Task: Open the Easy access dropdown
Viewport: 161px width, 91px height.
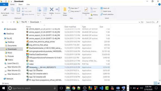Action: pos(74,11)
